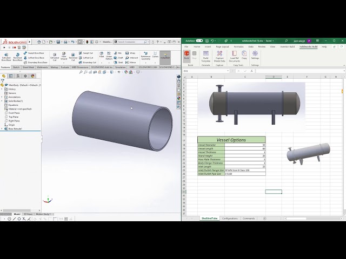Screen dimensions: 346x259
Task: Select the Lofted Boss/Base tool
Action: (x=34, y=58)
